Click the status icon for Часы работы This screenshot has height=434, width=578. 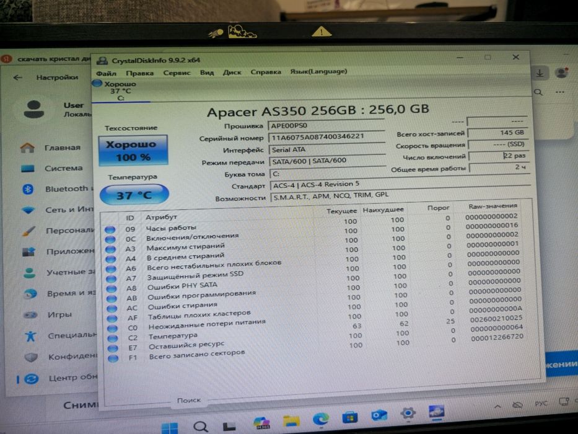(x=110, y=229)
